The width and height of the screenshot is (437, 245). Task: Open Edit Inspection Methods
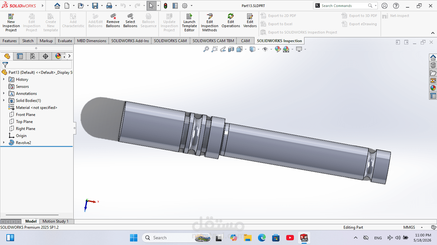pyautogui.click(x=210, y=22)
